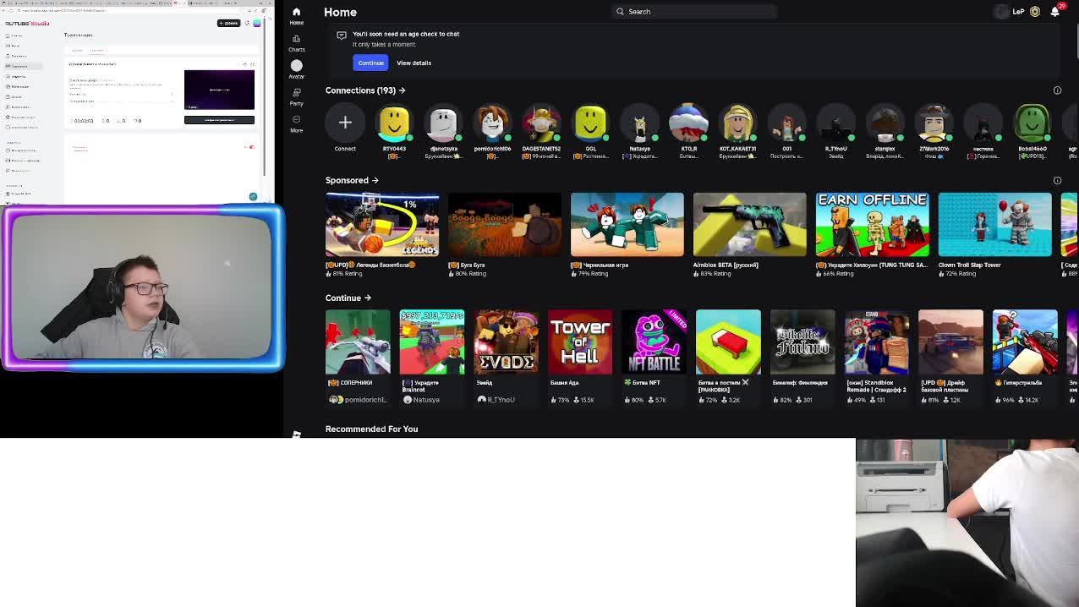Open Booga Booga sponsored game thumbnail
Image resolution: width=1079 pixels, height=607 pixels.
pos(505,225)
